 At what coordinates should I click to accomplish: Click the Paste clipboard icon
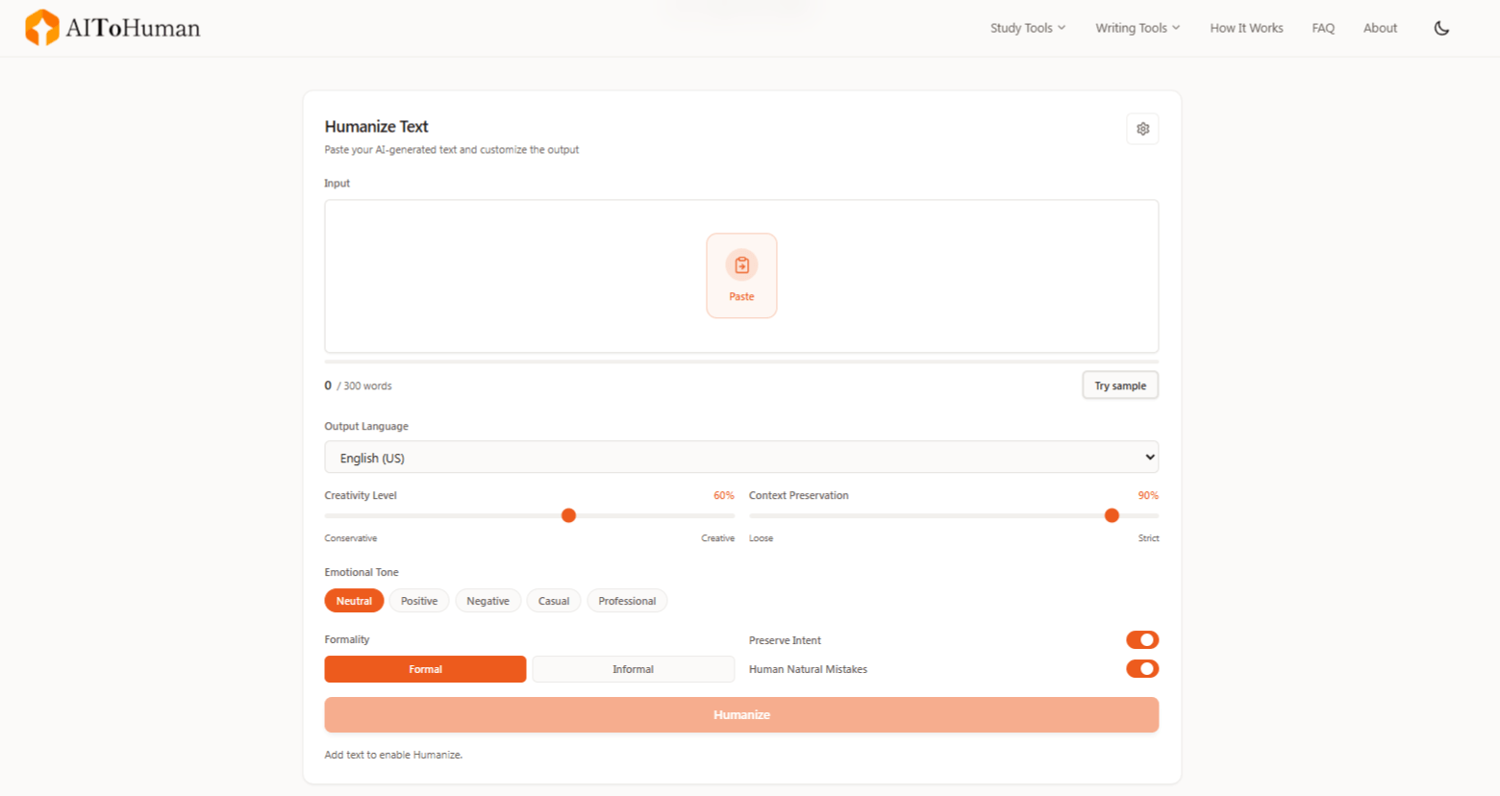point(741,265)
